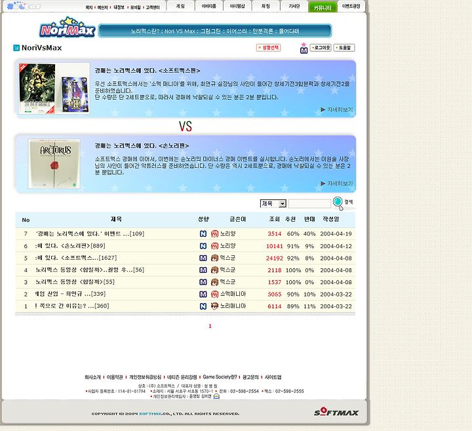Click the blue icon beside NoriVsMax heading

click(x=16, y=48)
